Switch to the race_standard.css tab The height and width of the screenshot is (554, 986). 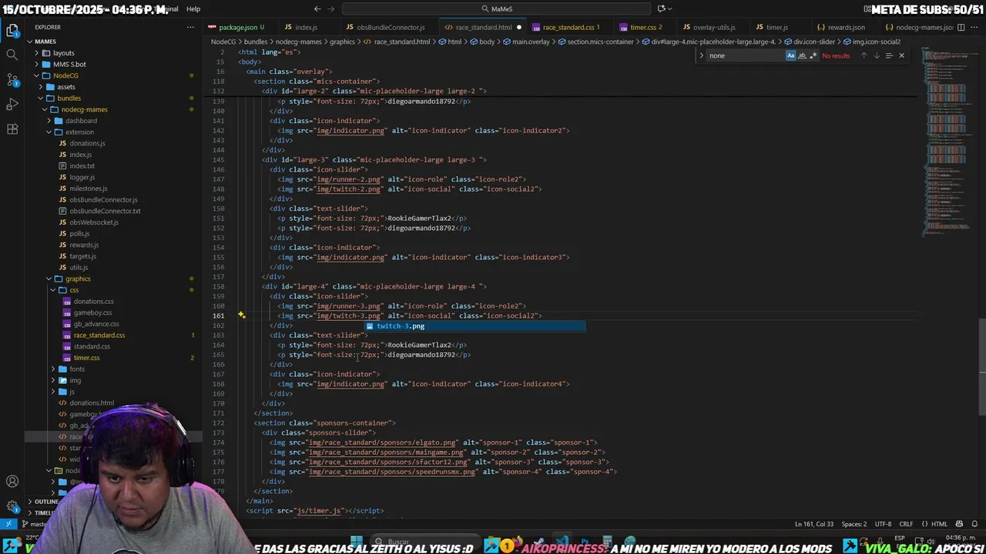[x=568, y=27]
